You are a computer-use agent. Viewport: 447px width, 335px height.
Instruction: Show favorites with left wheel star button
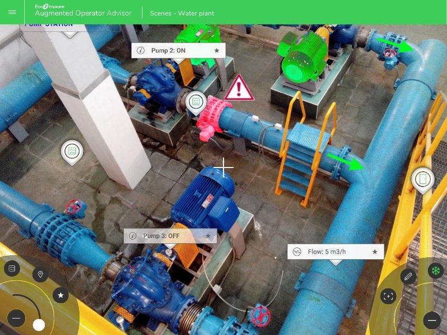click(60, 296)
